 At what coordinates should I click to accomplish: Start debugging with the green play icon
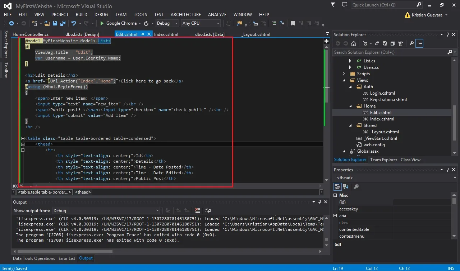(102, 23)
